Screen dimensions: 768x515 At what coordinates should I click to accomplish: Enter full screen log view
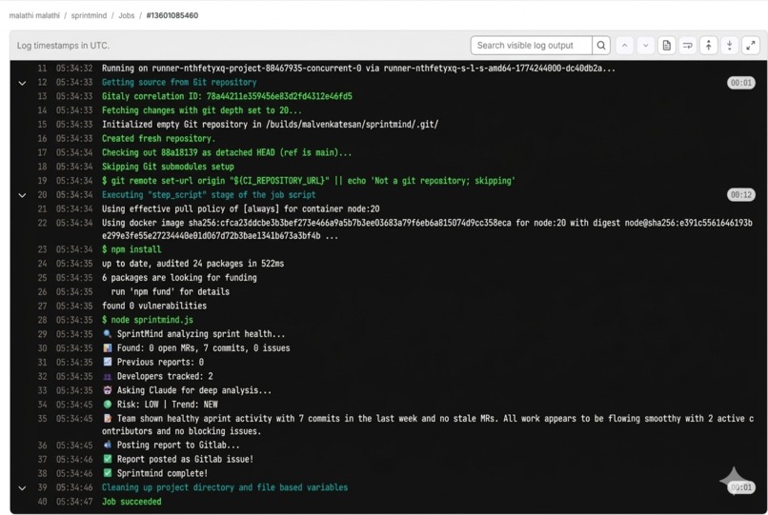(750, 46)
